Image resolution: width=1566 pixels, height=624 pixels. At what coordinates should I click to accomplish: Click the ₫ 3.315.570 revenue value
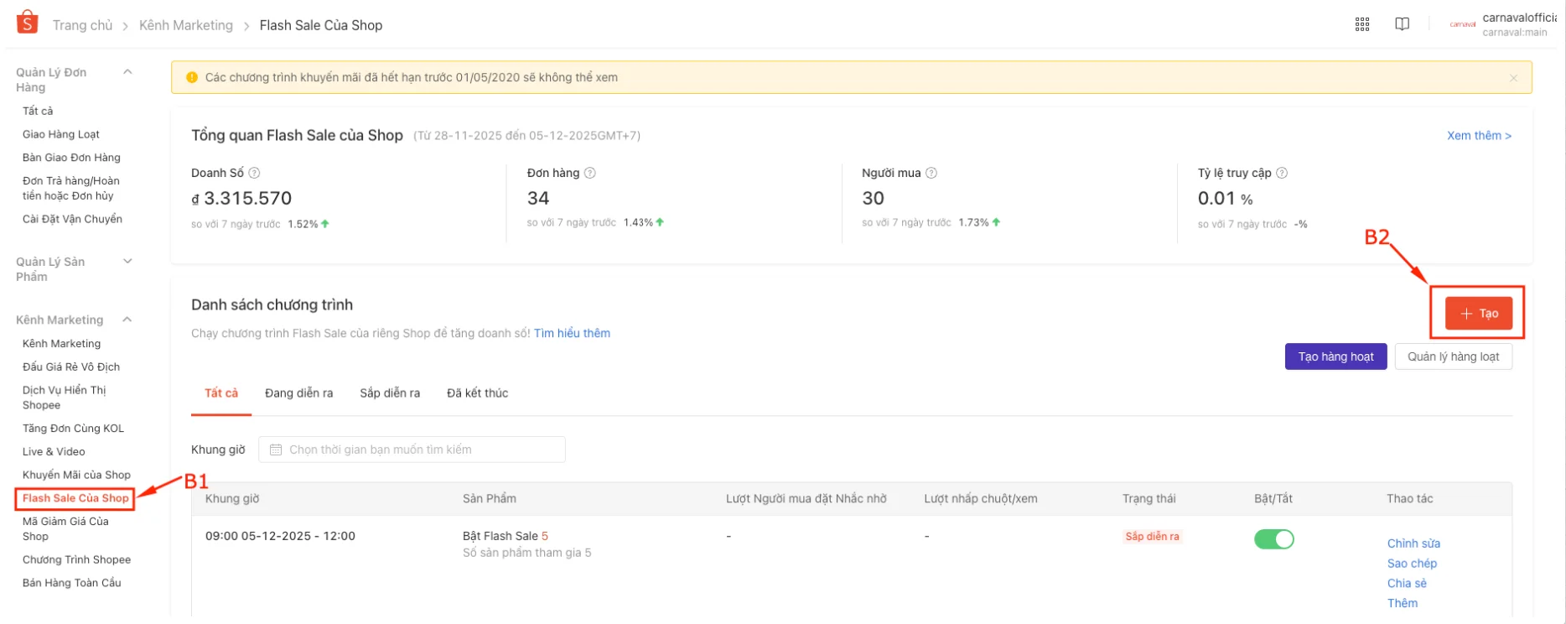(241, 199)
